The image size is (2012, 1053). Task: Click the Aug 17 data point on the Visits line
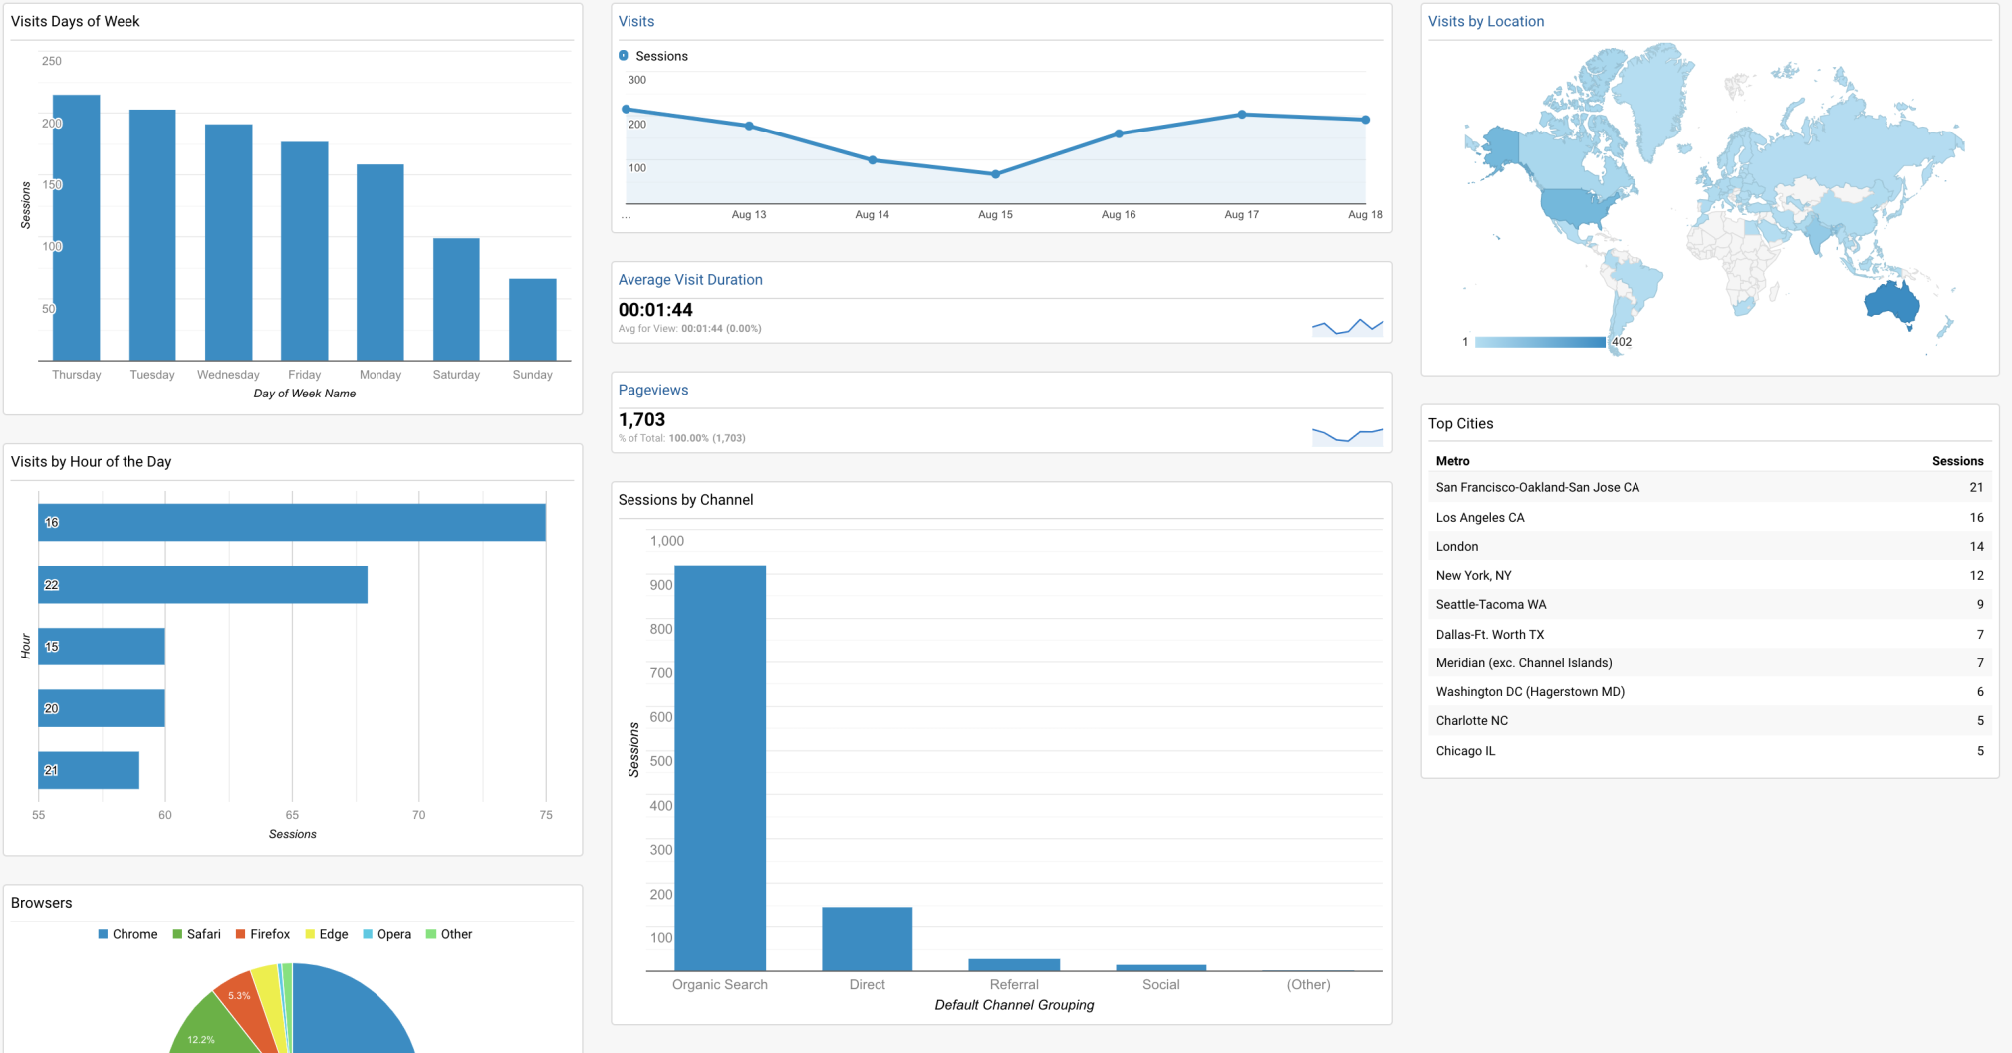tap(1241, 114)
